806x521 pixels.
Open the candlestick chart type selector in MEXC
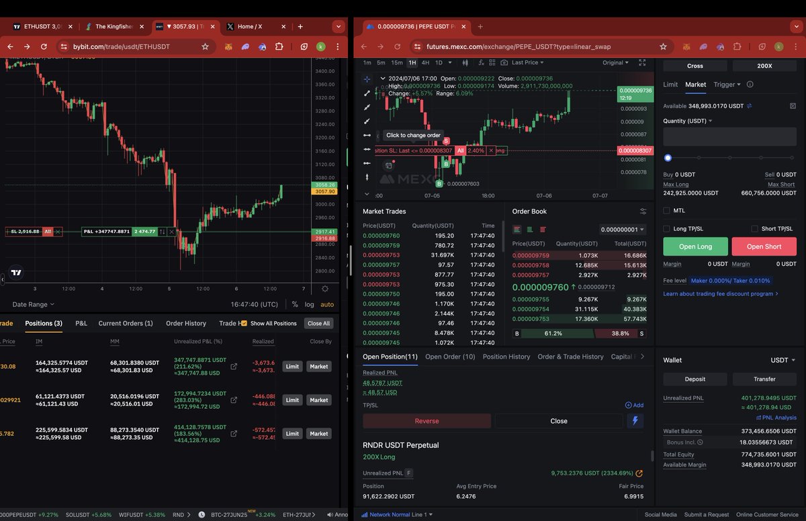click(465, 62)
